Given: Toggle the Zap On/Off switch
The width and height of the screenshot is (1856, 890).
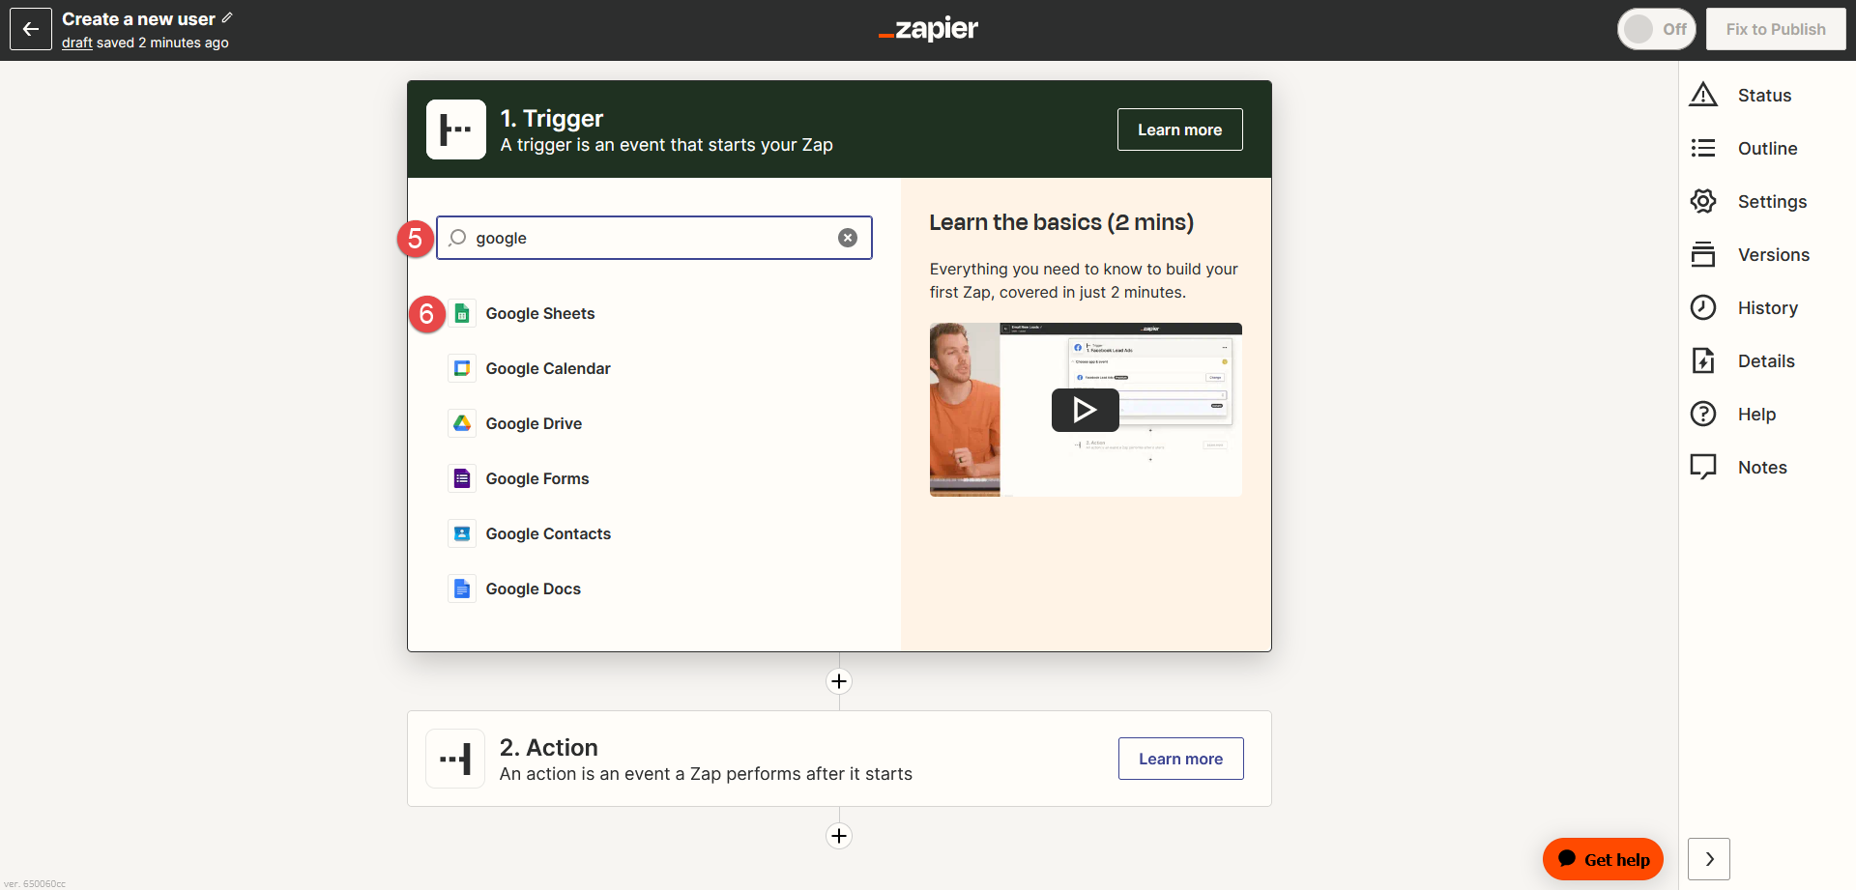Looking at the screenshot, I should point(1657,29).
